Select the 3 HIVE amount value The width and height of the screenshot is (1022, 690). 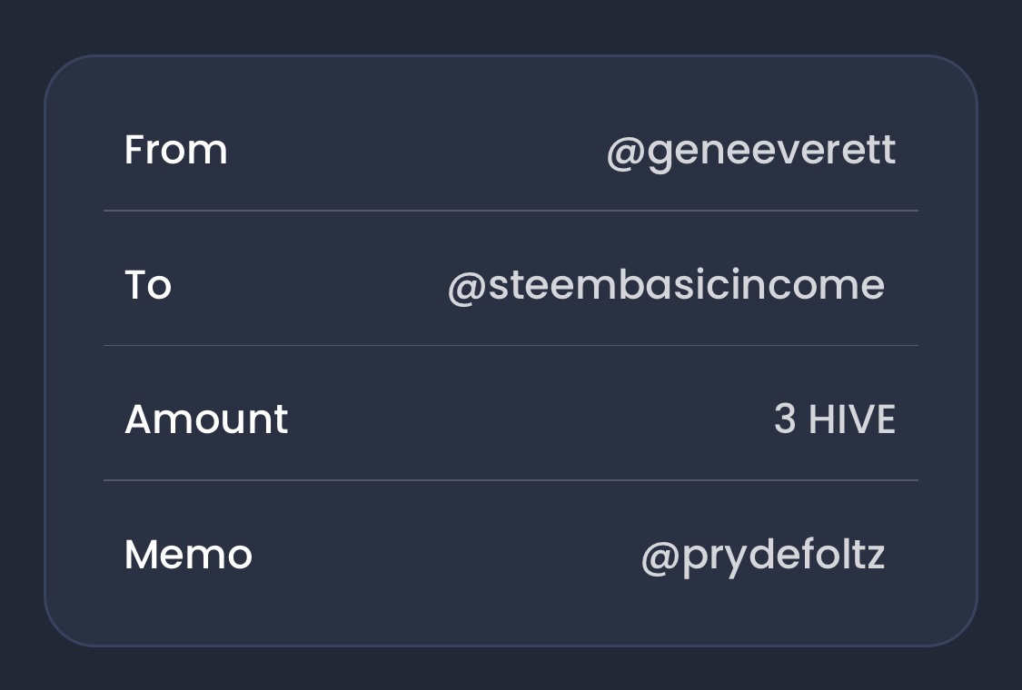tap(835, 419)
